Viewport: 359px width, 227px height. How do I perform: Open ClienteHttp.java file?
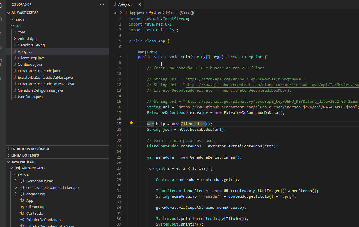tap(57, 58)
